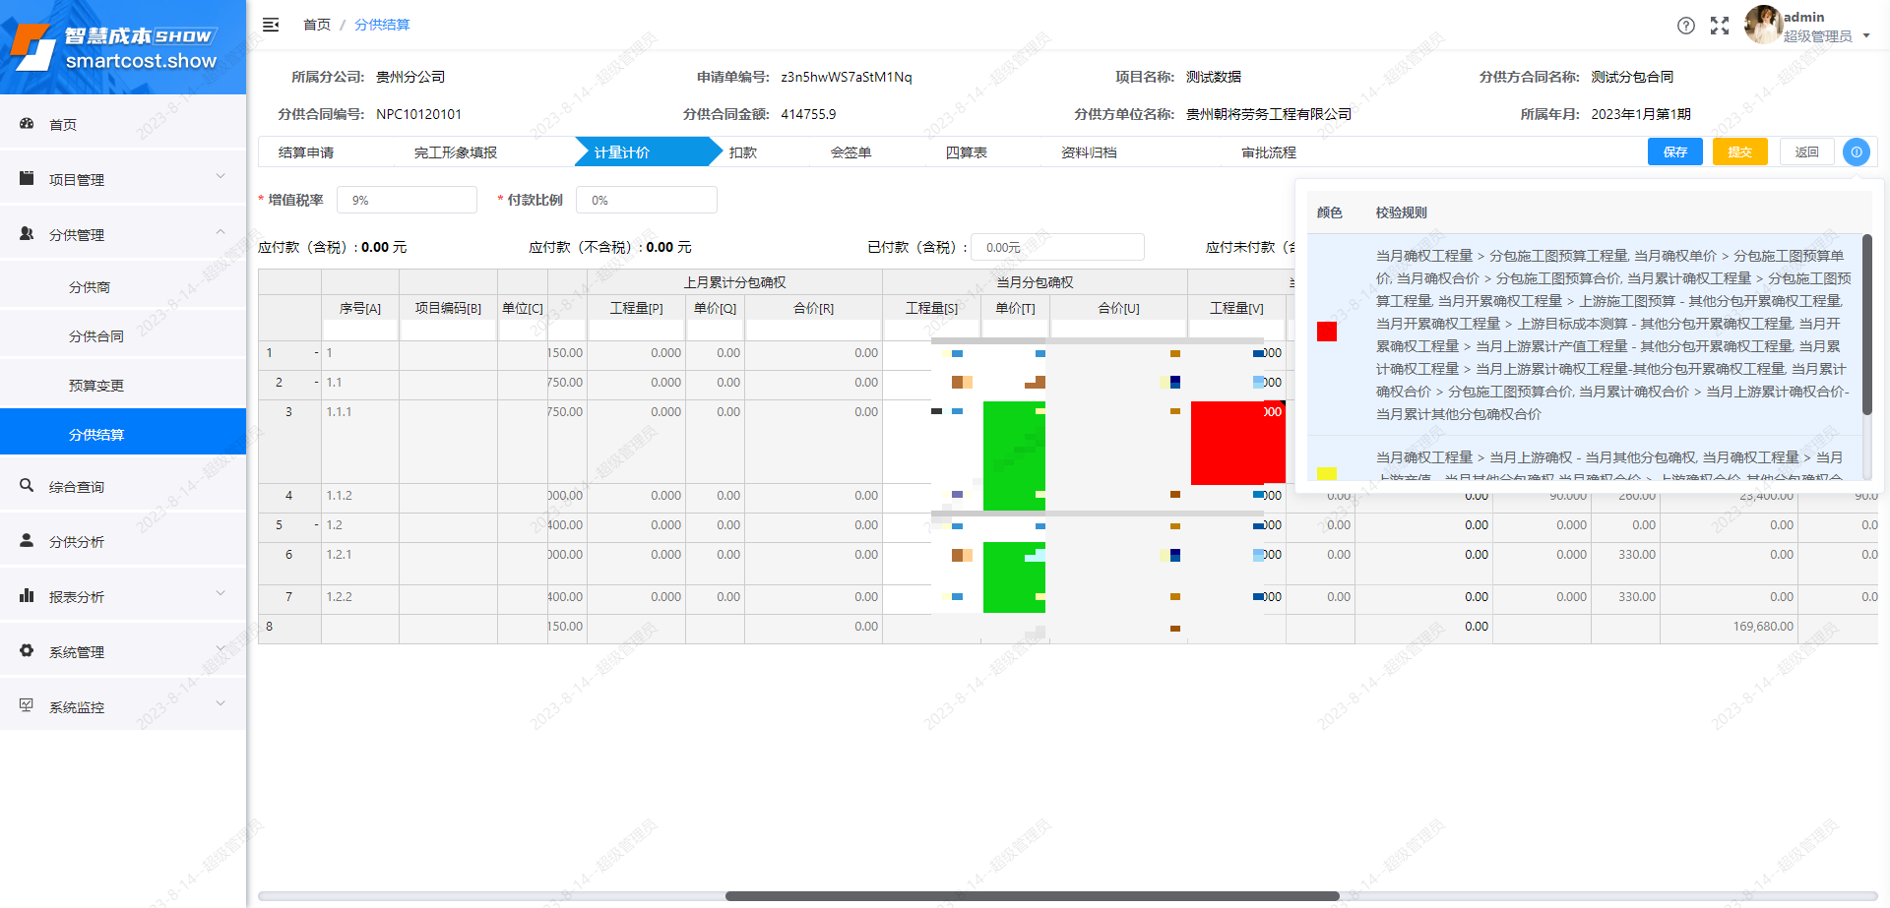Expand 项目管理 sidebar menu
Viewport: 1890px width, 908px height.
123,179
